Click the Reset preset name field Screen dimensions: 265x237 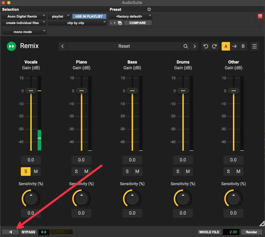tap(124, 46)
